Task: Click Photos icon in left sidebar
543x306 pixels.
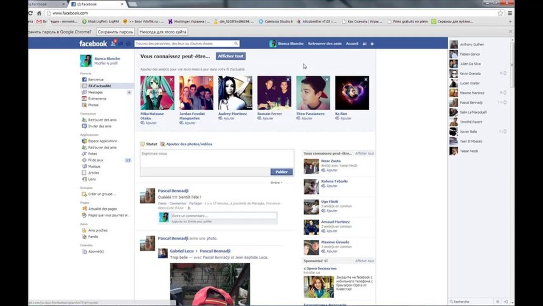Action: (x=84, y=105)
